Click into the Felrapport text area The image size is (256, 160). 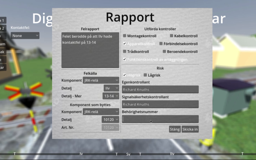coord(90,50)
